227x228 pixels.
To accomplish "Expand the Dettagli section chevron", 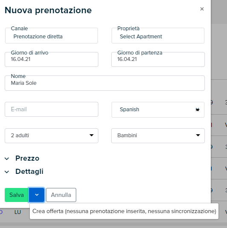I will click(x=7, y=172).
